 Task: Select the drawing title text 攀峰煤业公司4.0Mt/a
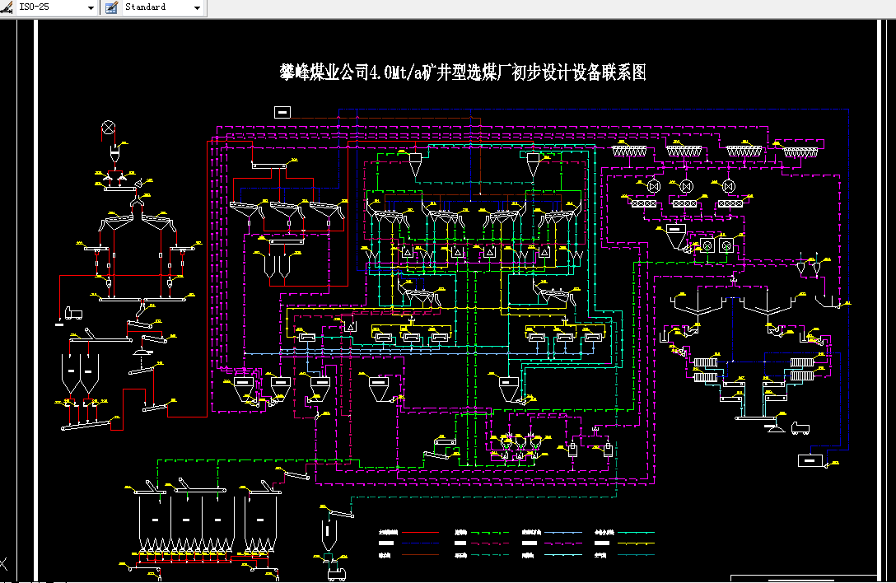click(x=350, y=72)
